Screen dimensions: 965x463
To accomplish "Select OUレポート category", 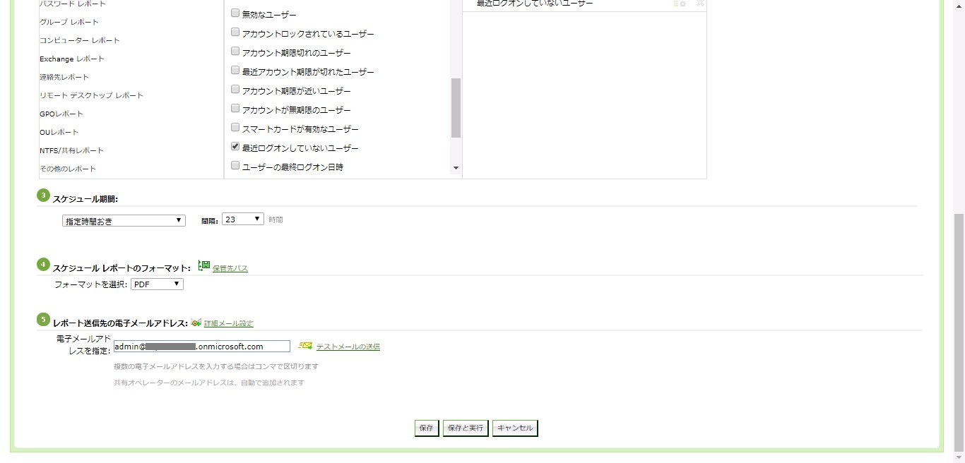I will point(59,132).
